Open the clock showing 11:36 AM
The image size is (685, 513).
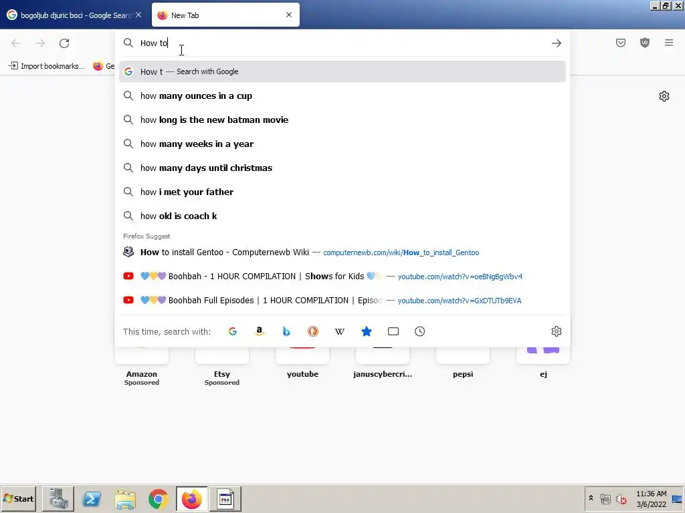click(652, 498)
